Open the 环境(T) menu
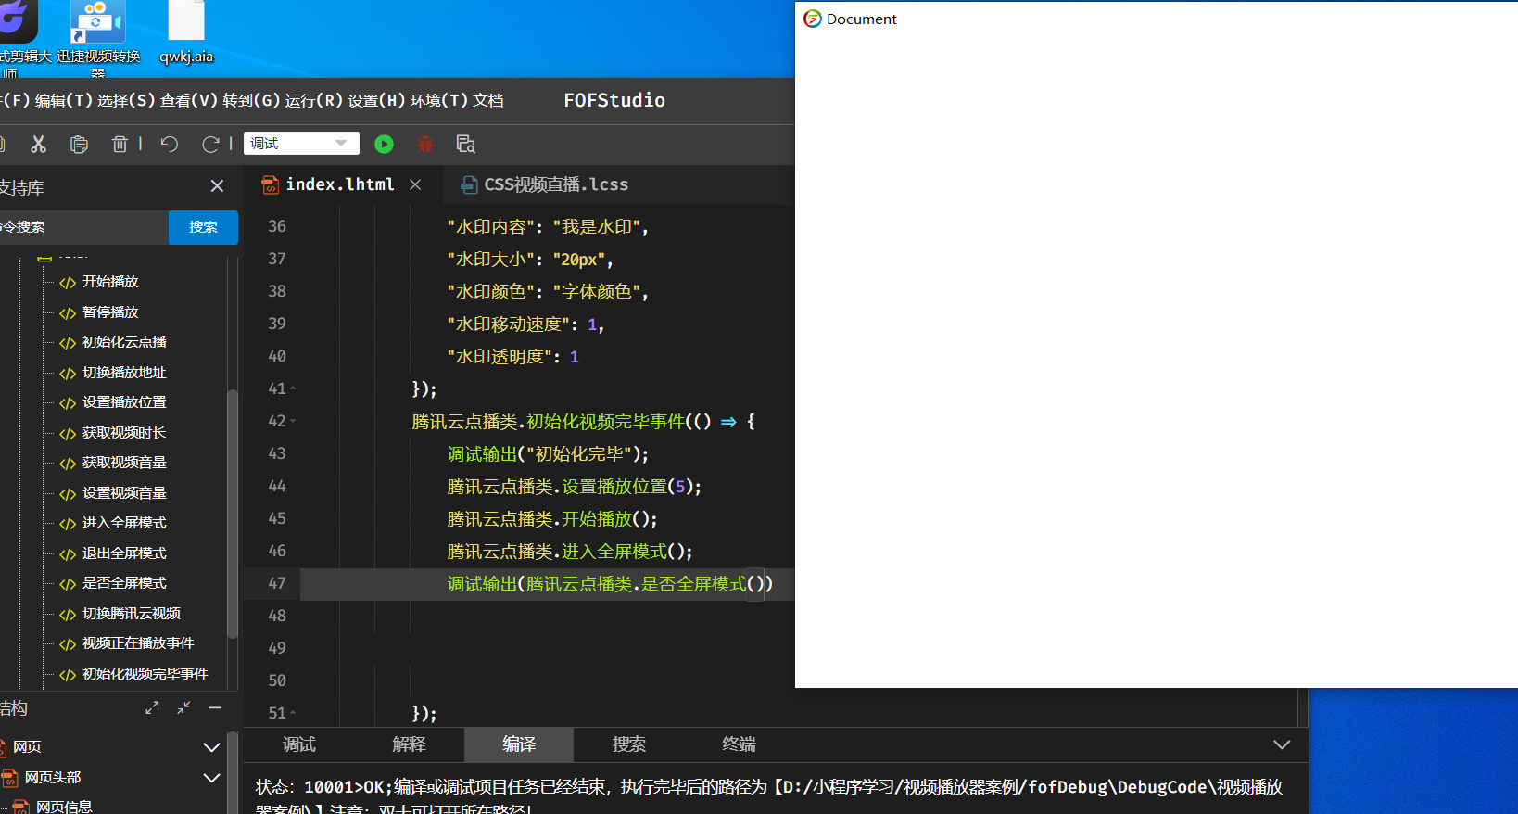Viewport: 1518px width, 814px height. (x=439, y=100)
